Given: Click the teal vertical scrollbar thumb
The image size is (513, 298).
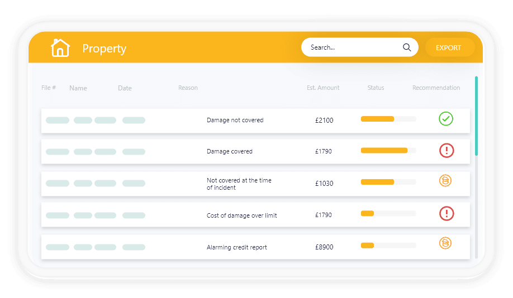Looking at the screenshot, I should pyautogui.click(x=476, y=116).
